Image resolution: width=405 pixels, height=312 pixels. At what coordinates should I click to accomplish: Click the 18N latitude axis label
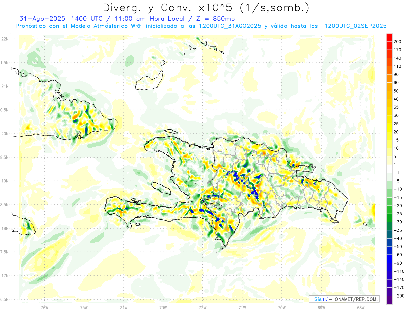pos(5,228)
